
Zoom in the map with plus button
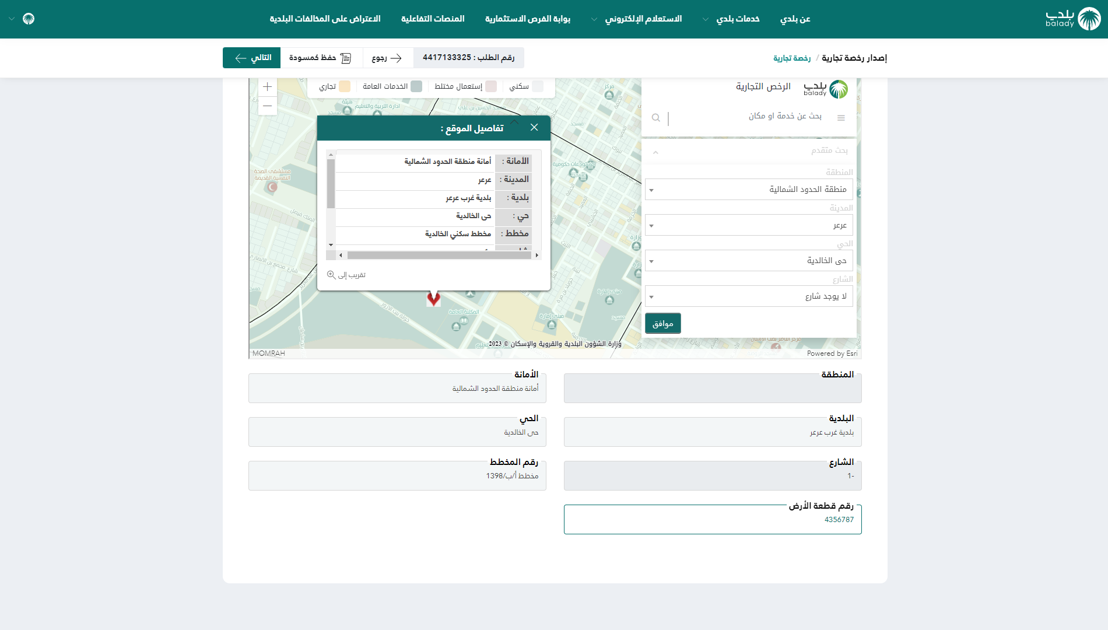click(x=267, y=87)
